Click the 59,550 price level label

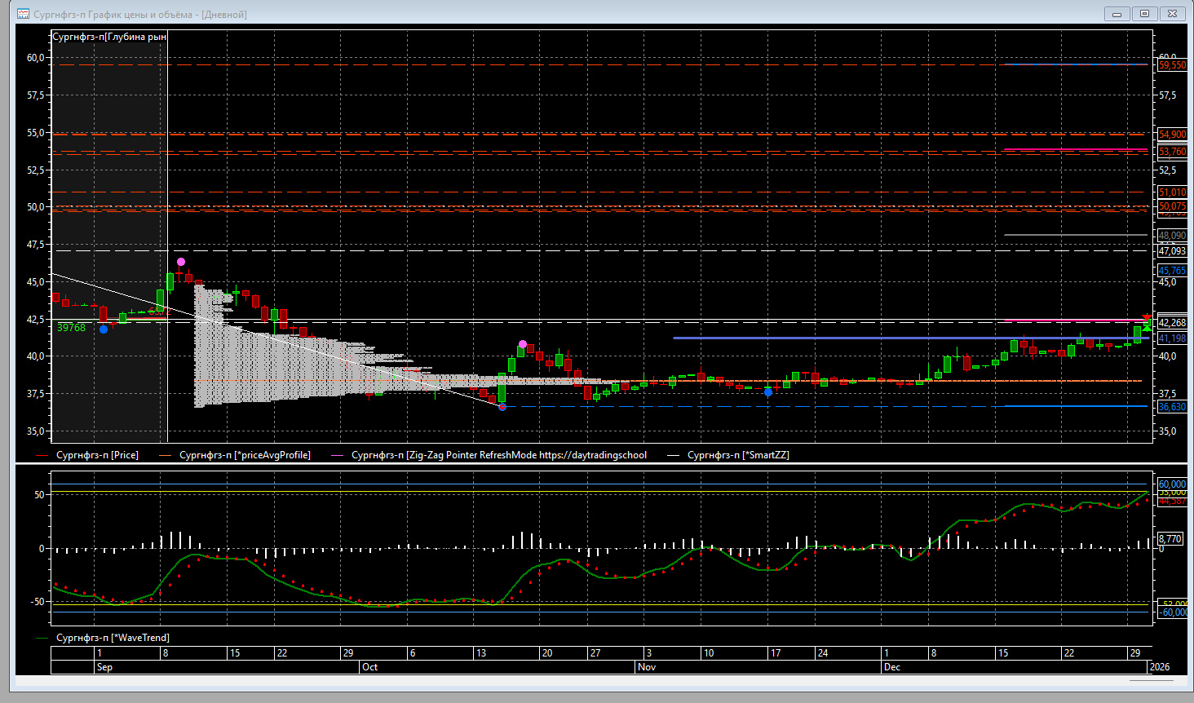click(1172, 65)
